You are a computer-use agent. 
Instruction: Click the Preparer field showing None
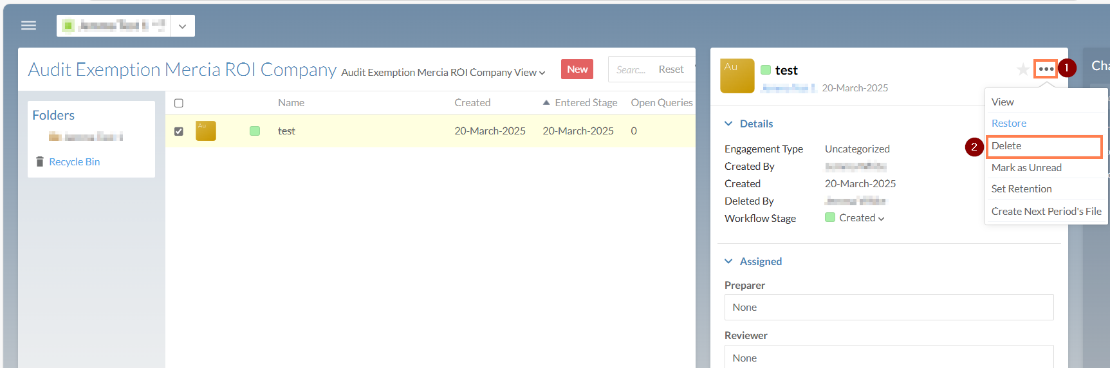[x=888, y=308]
